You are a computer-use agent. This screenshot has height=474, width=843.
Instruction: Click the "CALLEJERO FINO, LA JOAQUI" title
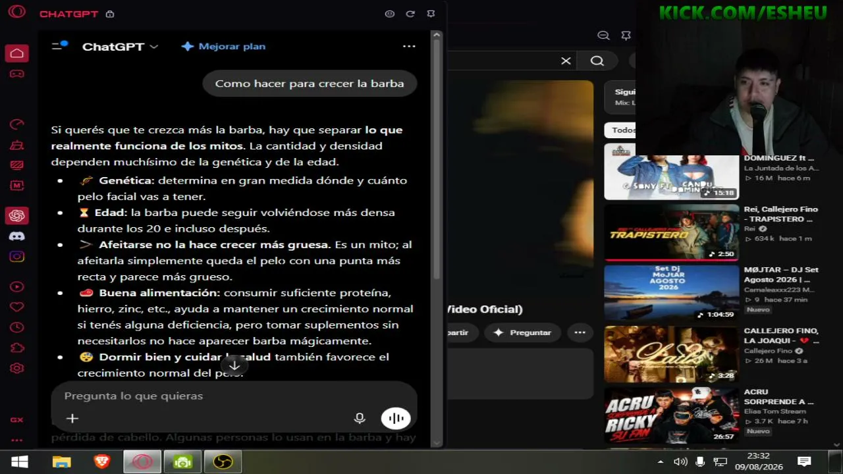(x=782, y=336)
